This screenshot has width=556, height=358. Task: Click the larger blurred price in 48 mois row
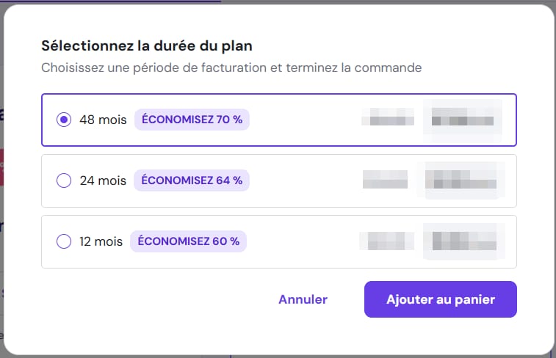[x=463, y=119]
